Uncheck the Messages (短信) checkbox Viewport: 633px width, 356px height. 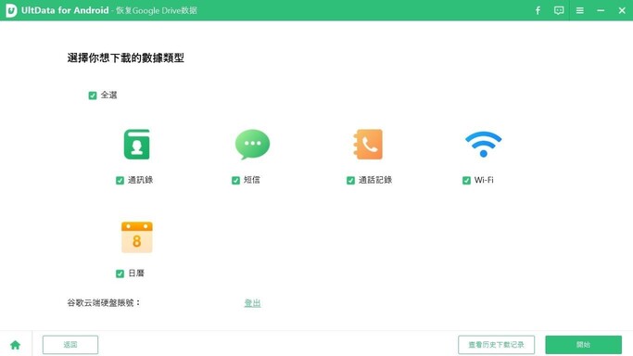click(235, 181)
